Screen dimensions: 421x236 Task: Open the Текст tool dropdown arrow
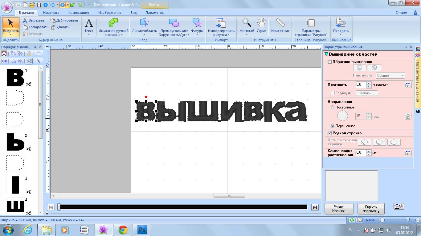[x=89, y=34]
